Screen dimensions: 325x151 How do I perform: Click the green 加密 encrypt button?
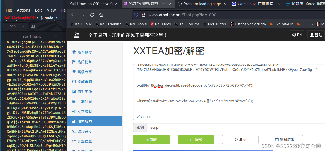tap(151, 139)
